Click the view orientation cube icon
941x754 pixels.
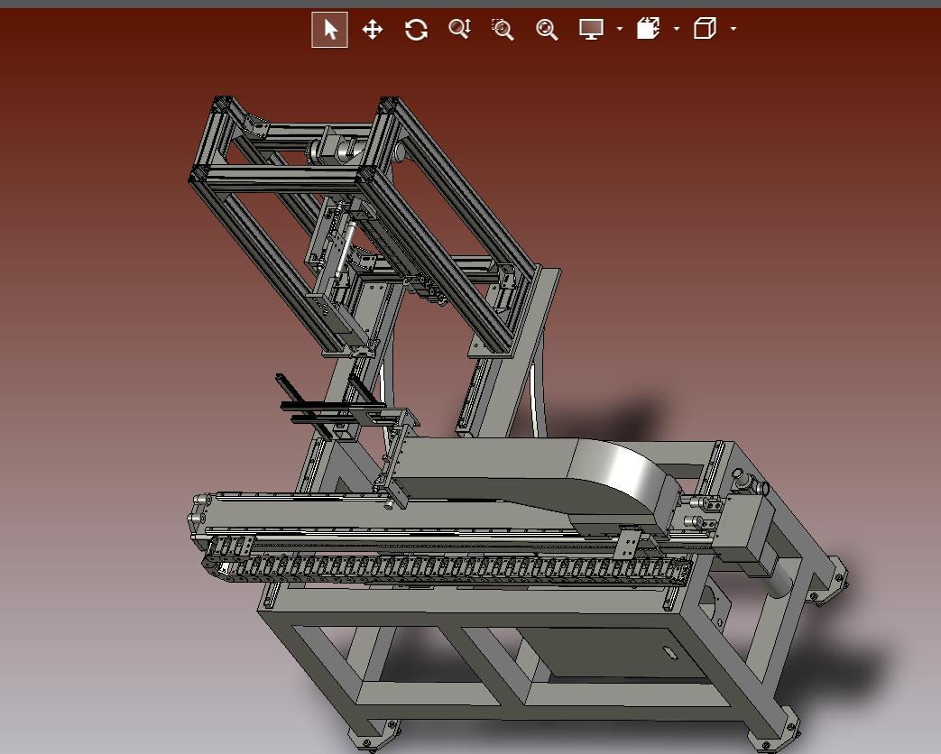click(x=706, y=28)
